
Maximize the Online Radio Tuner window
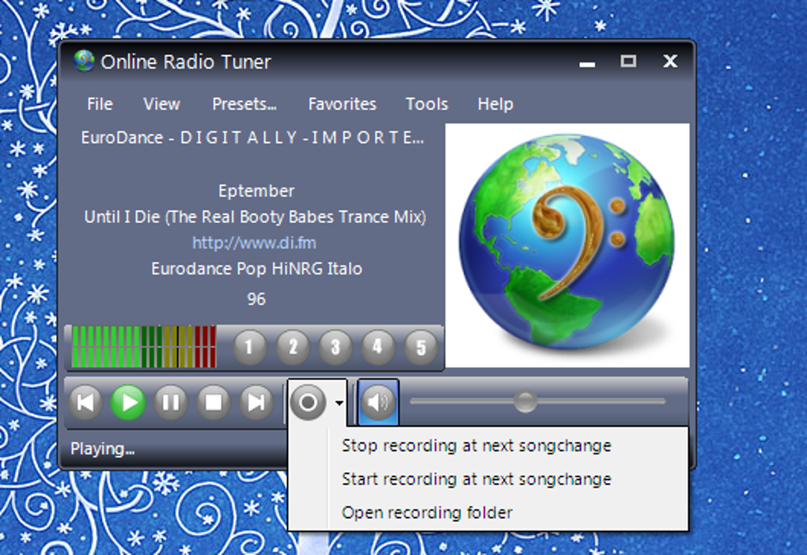tap(628, 61)
